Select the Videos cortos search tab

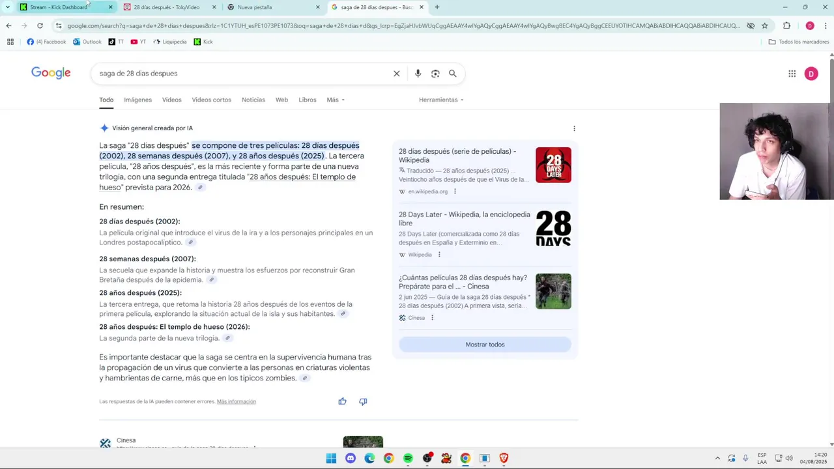pyautogui.click(x=211, y=100)
